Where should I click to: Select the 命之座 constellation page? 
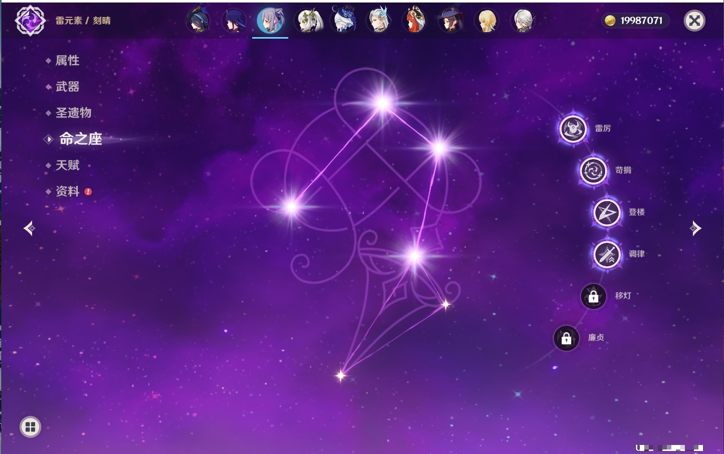coord(81,139)
